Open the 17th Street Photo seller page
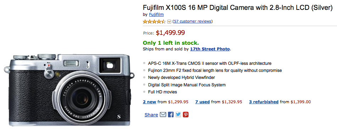337x129 pixels. click(210, 49)
